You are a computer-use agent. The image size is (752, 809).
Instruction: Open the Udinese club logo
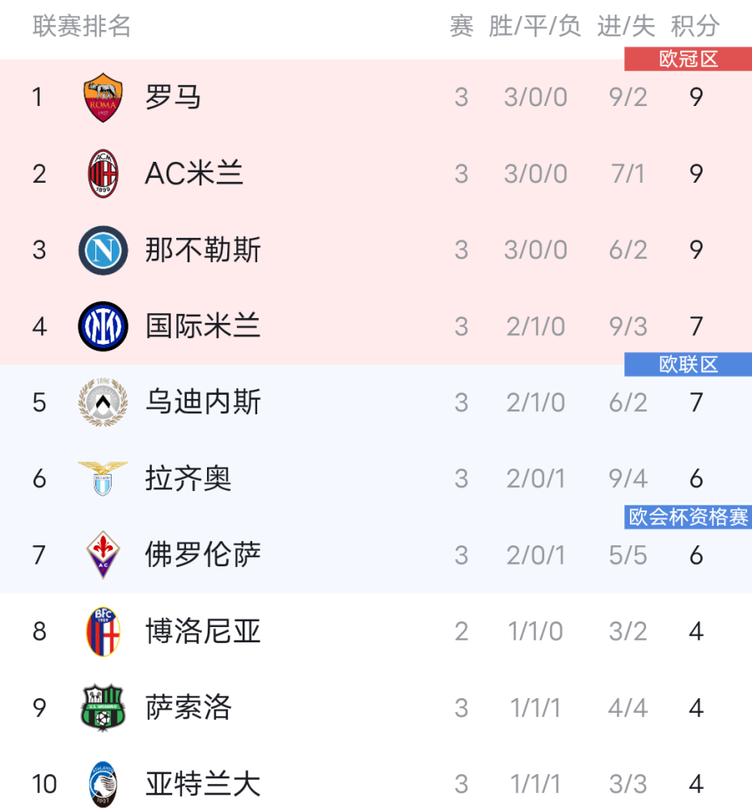(x=104, y=402)
